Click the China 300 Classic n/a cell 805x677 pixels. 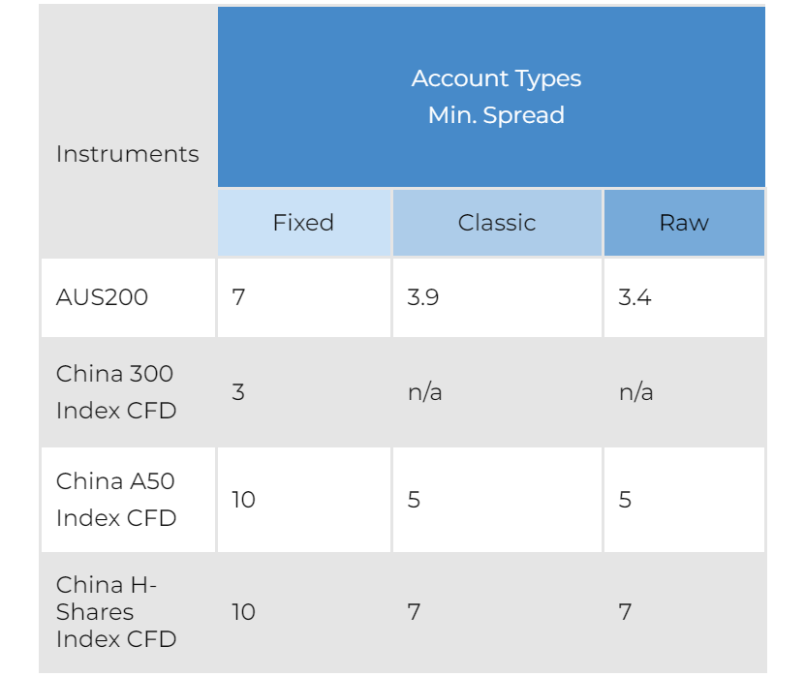pyautogui.click(x=425, y=392)
